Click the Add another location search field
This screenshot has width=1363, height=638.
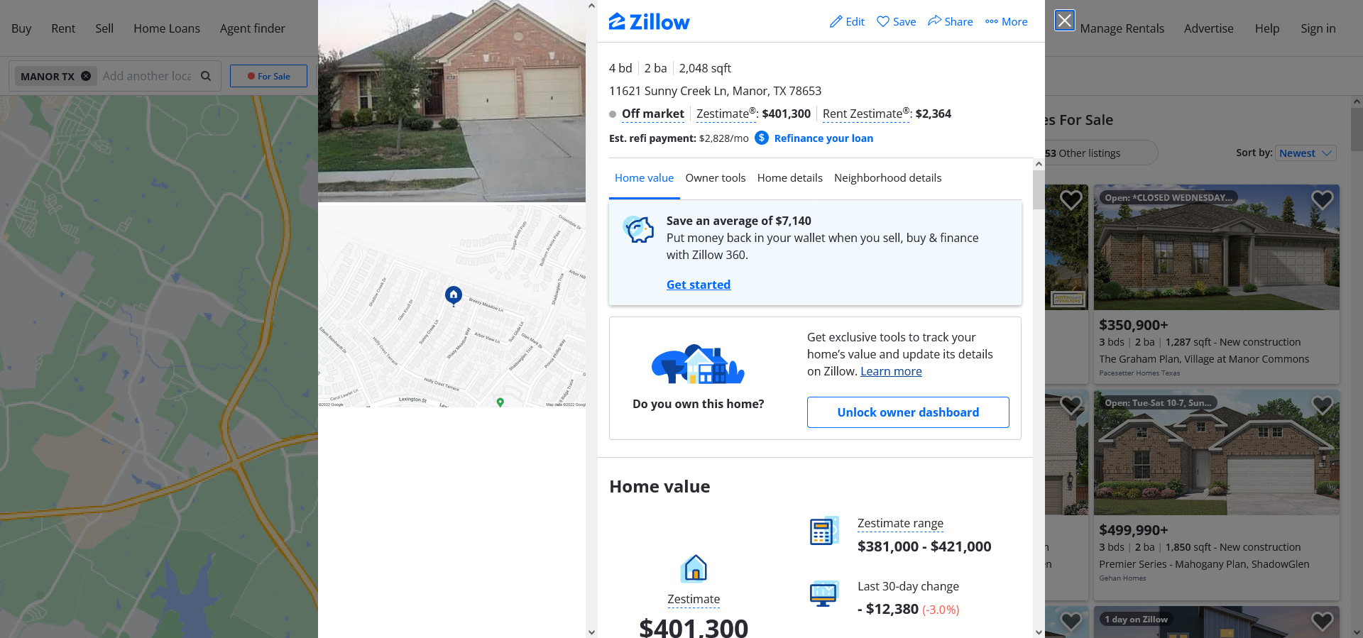pos(147,76)
